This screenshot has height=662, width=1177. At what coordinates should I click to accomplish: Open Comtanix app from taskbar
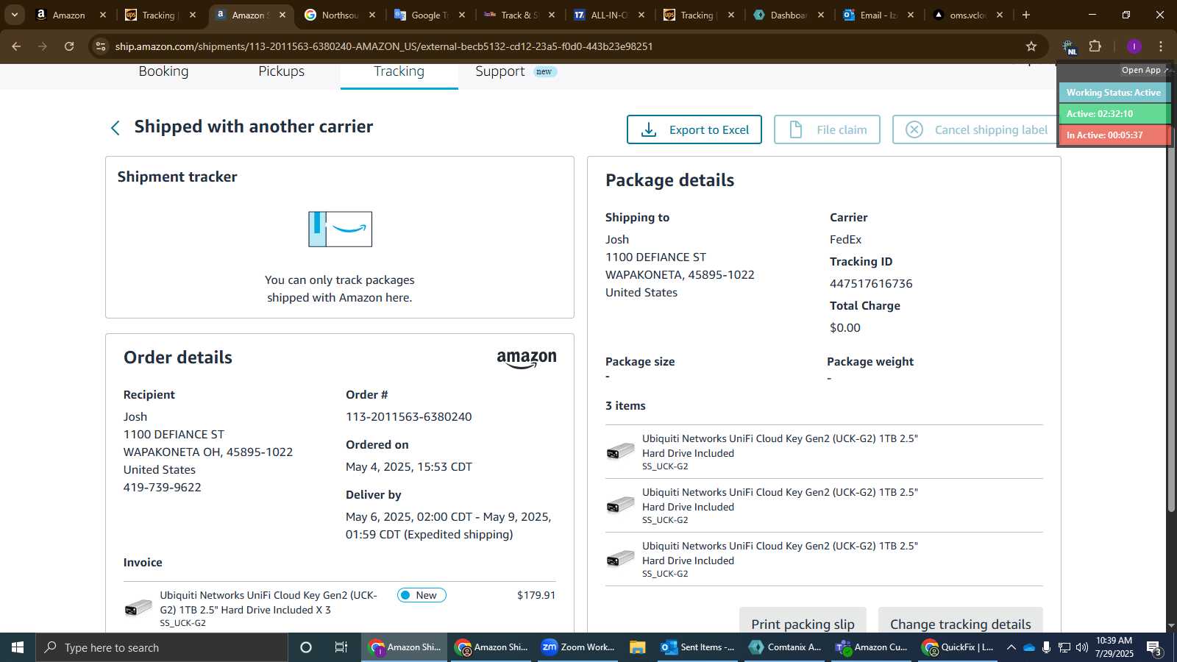click(786, 647)
